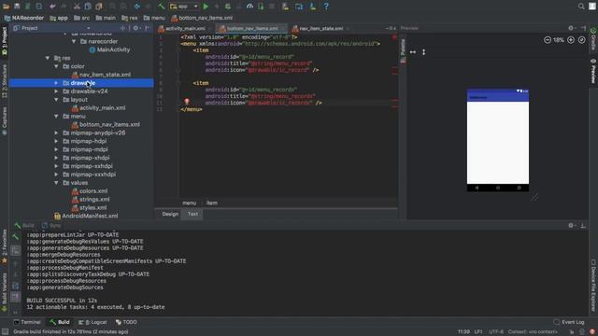Viewport: 598px width, 336px height.
Task: Select the Text editor tab
Action: (192, 214)
